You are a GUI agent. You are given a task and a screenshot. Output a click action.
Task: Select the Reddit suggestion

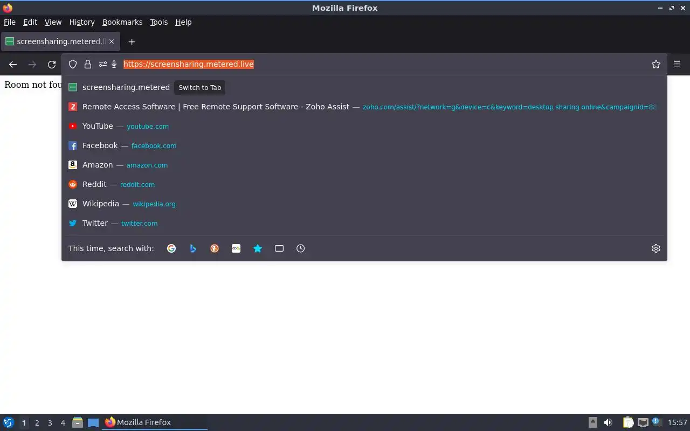click(364, 184)
